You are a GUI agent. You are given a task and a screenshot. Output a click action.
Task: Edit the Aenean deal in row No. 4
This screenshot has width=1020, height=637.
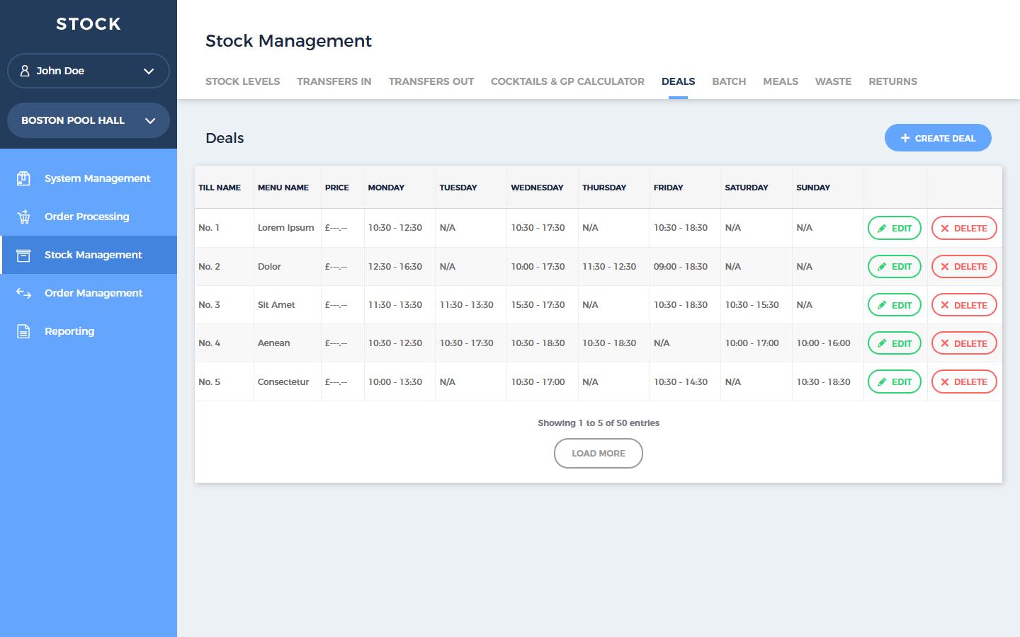point(894,343)
